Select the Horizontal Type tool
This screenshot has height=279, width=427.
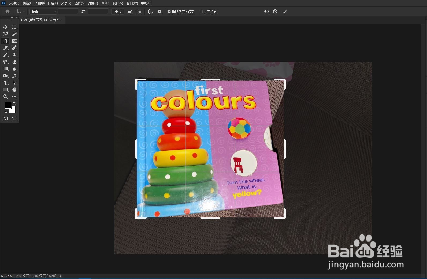5,83
